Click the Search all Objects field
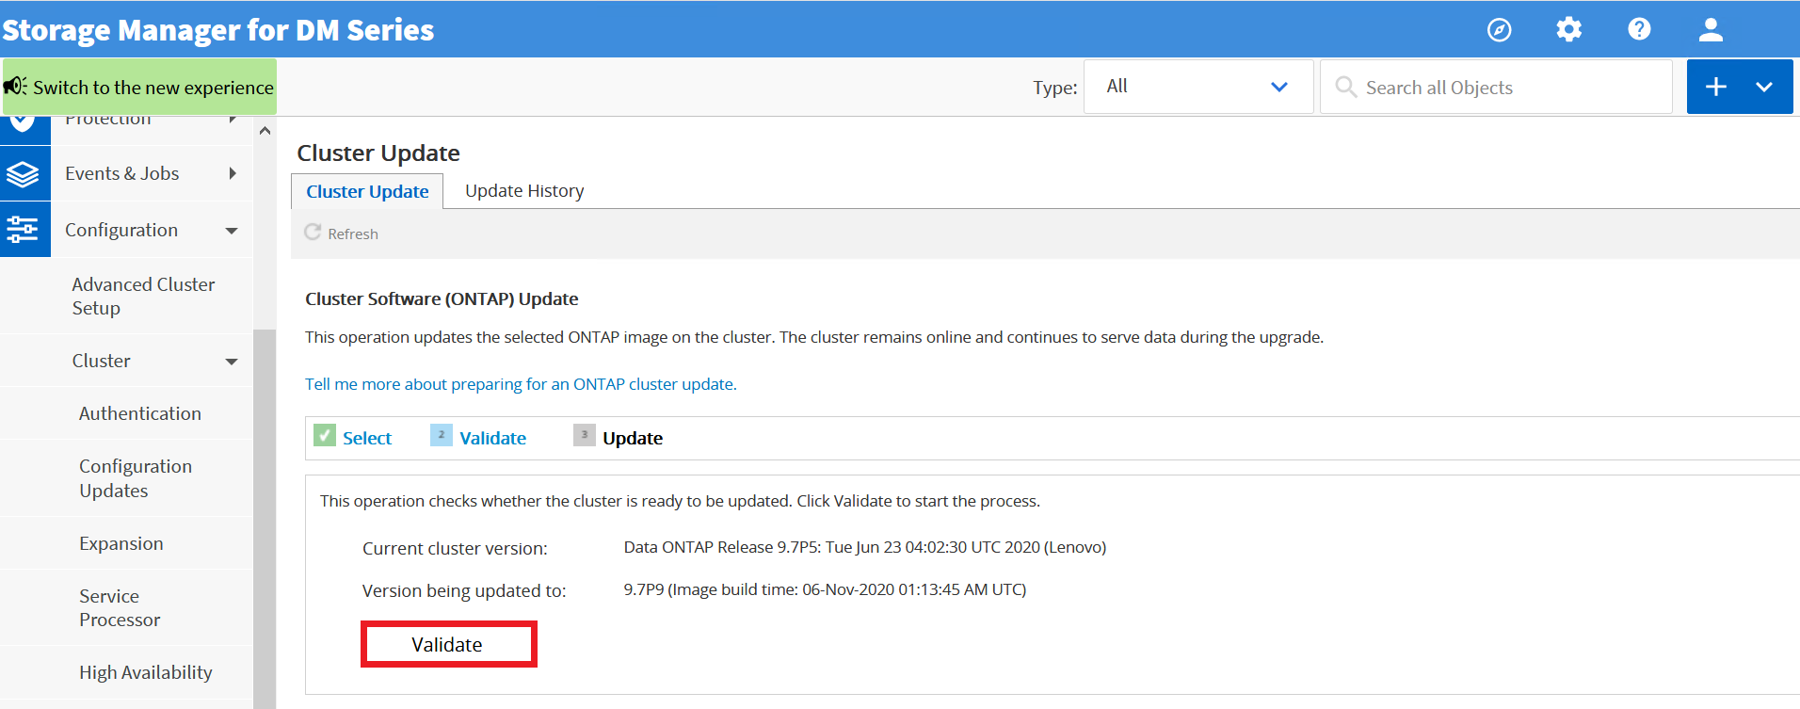1800x709 pixels. pyautogui.click(x=1496, y=87)
